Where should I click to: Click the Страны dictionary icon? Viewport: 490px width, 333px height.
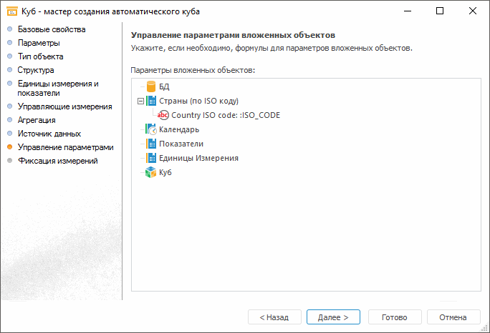click(150, 101)
